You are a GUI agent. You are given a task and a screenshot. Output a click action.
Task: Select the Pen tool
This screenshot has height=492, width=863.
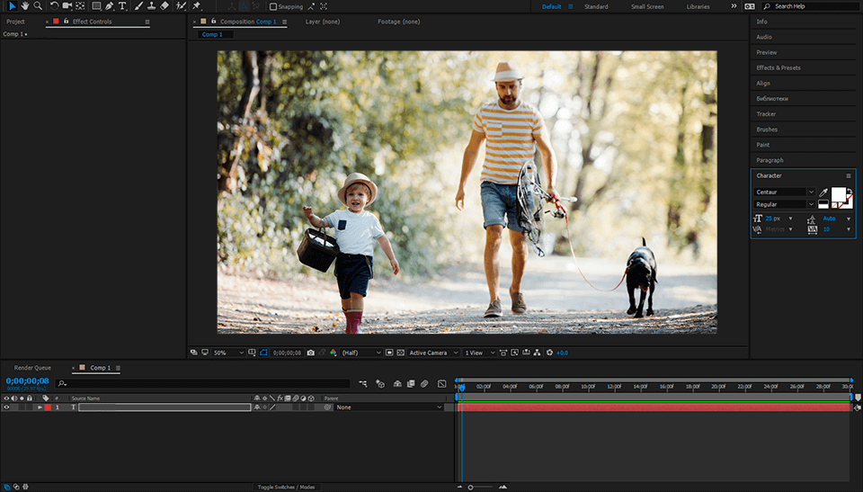109,6
